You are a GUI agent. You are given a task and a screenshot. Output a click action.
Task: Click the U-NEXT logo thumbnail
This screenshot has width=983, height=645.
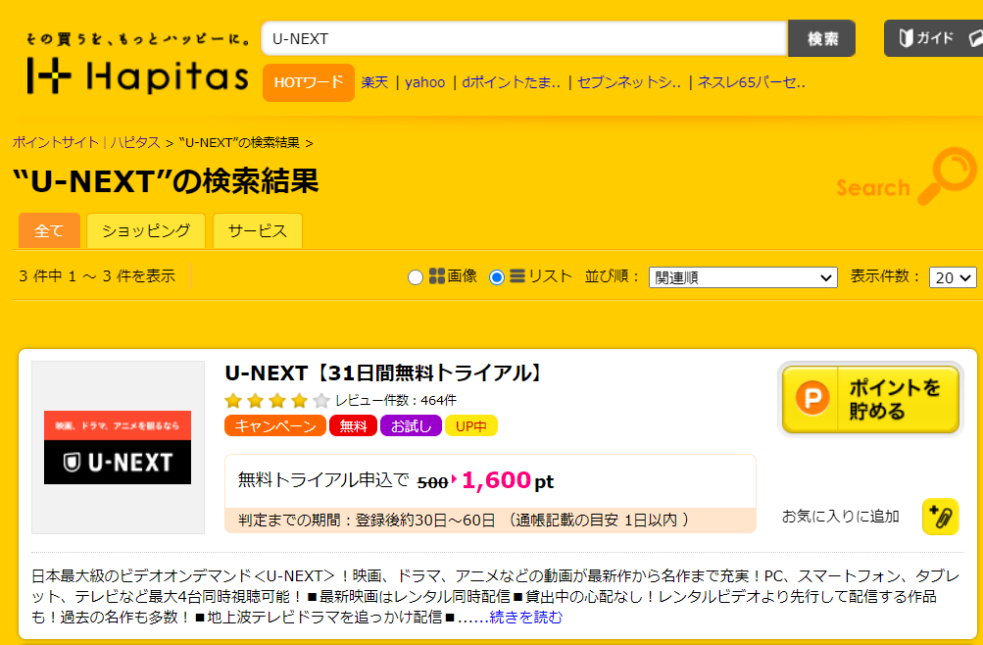coord(118,447)
